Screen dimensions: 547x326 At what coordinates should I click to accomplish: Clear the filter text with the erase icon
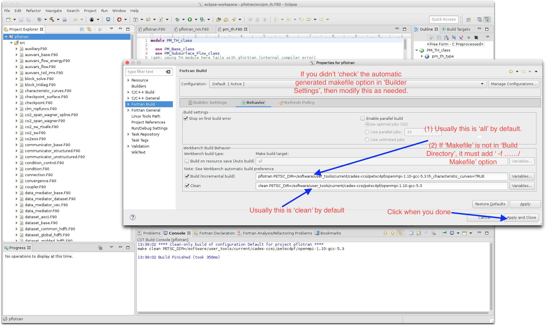pos(168,72)
